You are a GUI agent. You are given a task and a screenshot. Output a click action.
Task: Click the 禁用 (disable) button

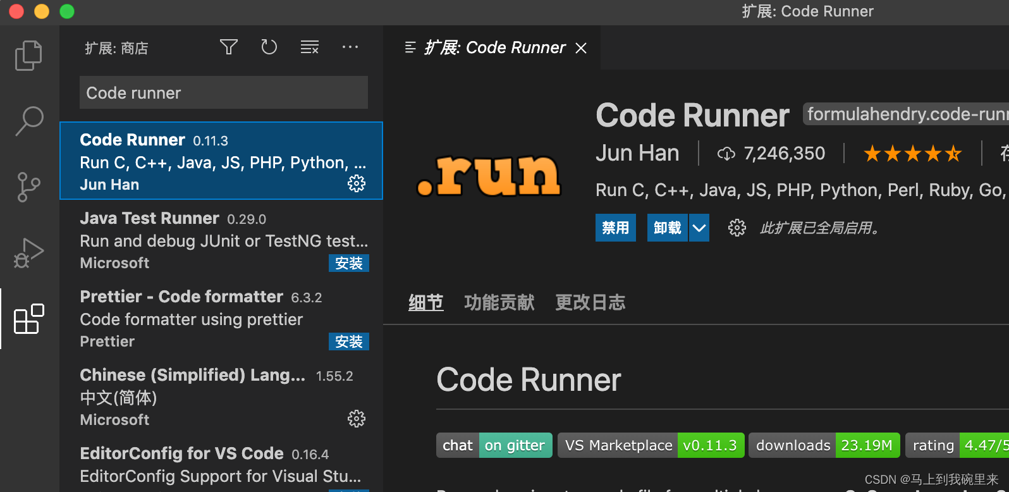point(616,228)
